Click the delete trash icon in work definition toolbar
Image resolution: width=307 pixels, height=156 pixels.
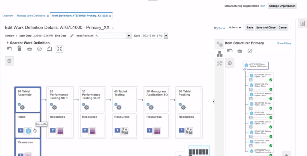coord(20,49)
